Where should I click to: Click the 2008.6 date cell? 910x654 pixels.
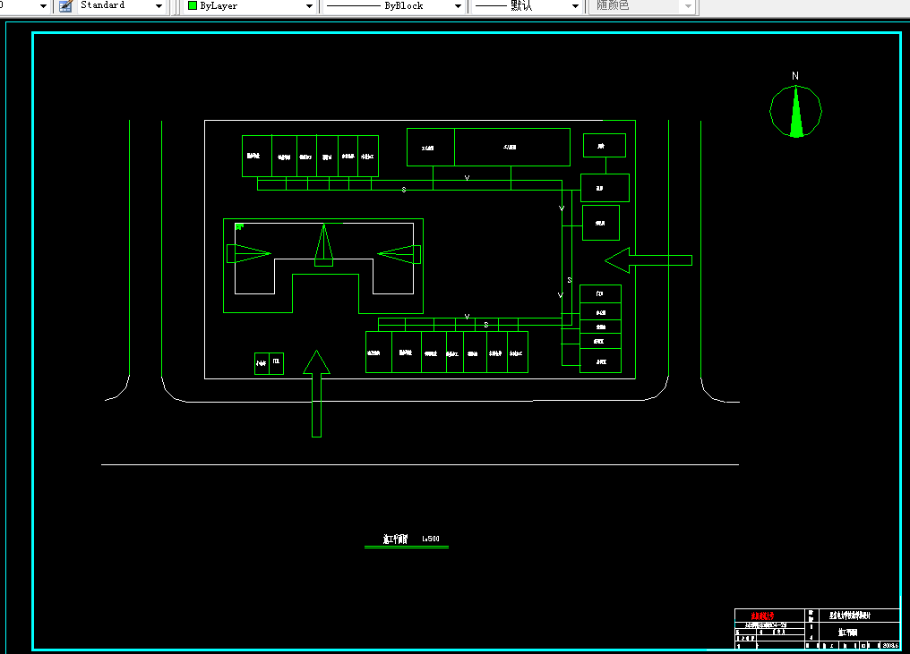[x=891, y=645]
